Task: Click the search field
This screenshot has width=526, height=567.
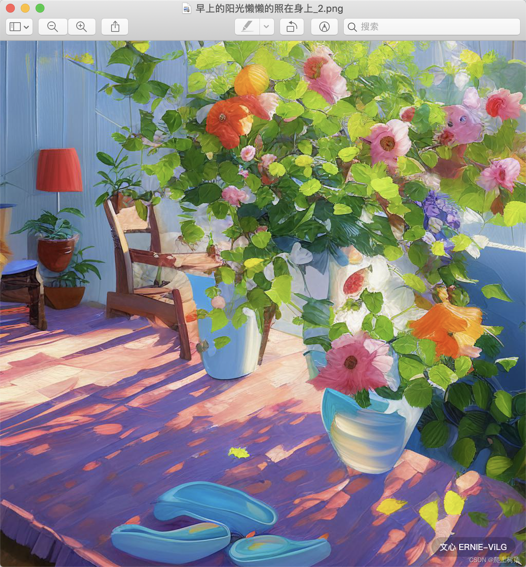Action: (432, 27)
